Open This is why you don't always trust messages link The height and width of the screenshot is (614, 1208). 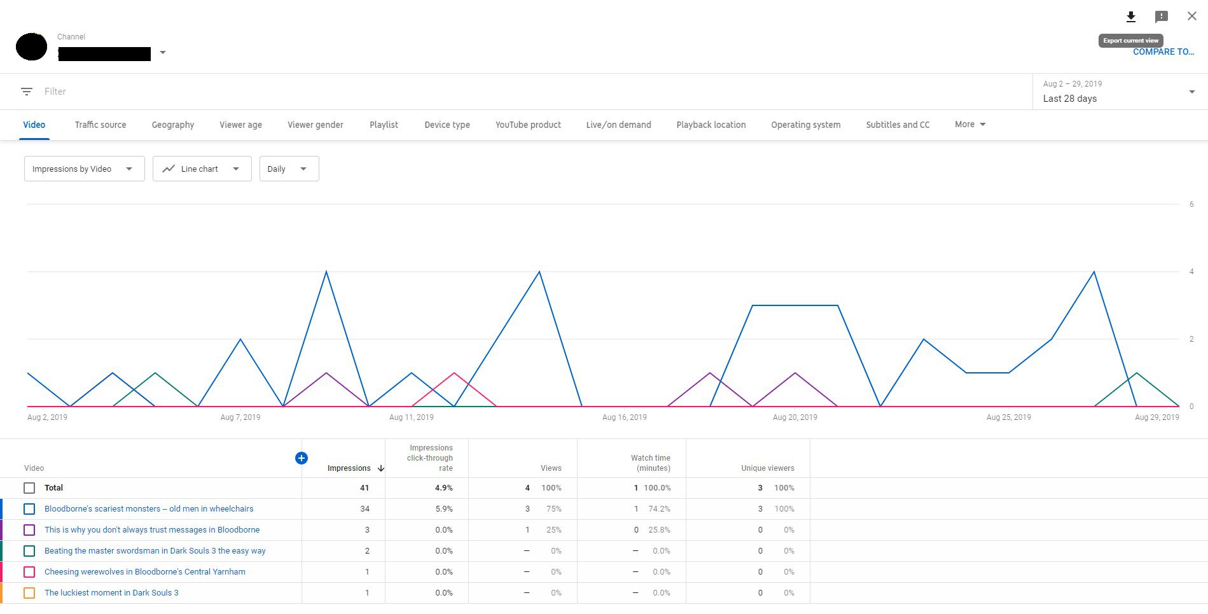(x=152, y=530)
